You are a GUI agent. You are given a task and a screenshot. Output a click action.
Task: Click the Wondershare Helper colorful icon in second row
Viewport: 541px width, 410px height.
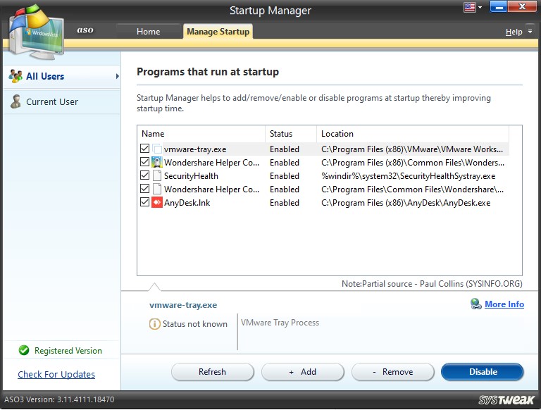coord(156,163)
